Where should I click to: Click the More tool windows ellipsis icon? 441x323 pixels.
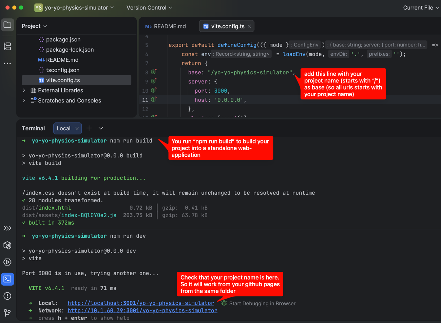[7, 63]
